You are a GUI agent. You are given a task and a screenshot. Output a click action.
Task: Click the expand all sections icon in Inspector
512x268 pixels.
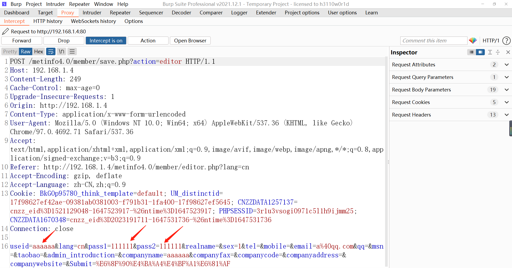coord(490,52)
